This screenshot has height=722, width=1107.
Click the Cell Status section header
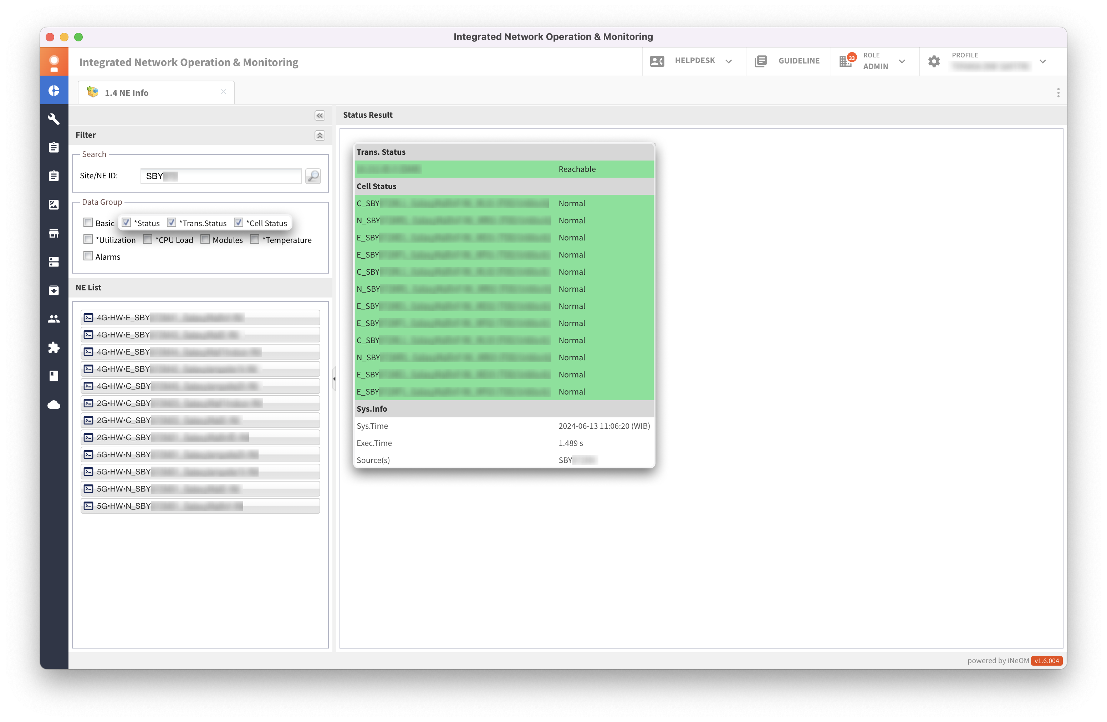(x=504, y=186)
